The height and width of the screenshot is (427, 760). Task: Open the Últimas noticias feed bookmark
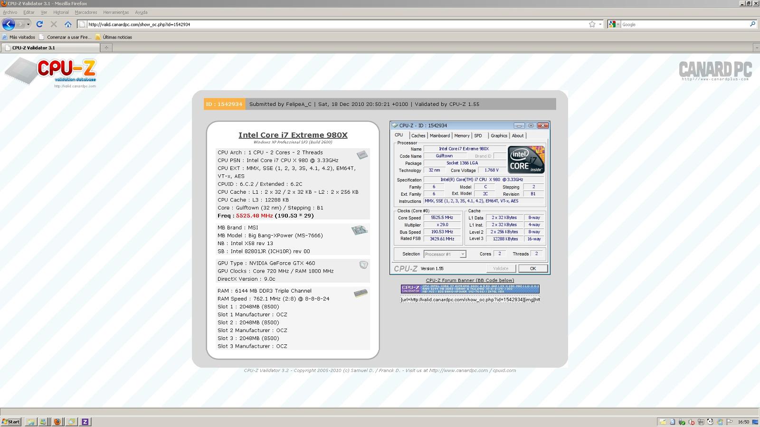click(114, 37)
